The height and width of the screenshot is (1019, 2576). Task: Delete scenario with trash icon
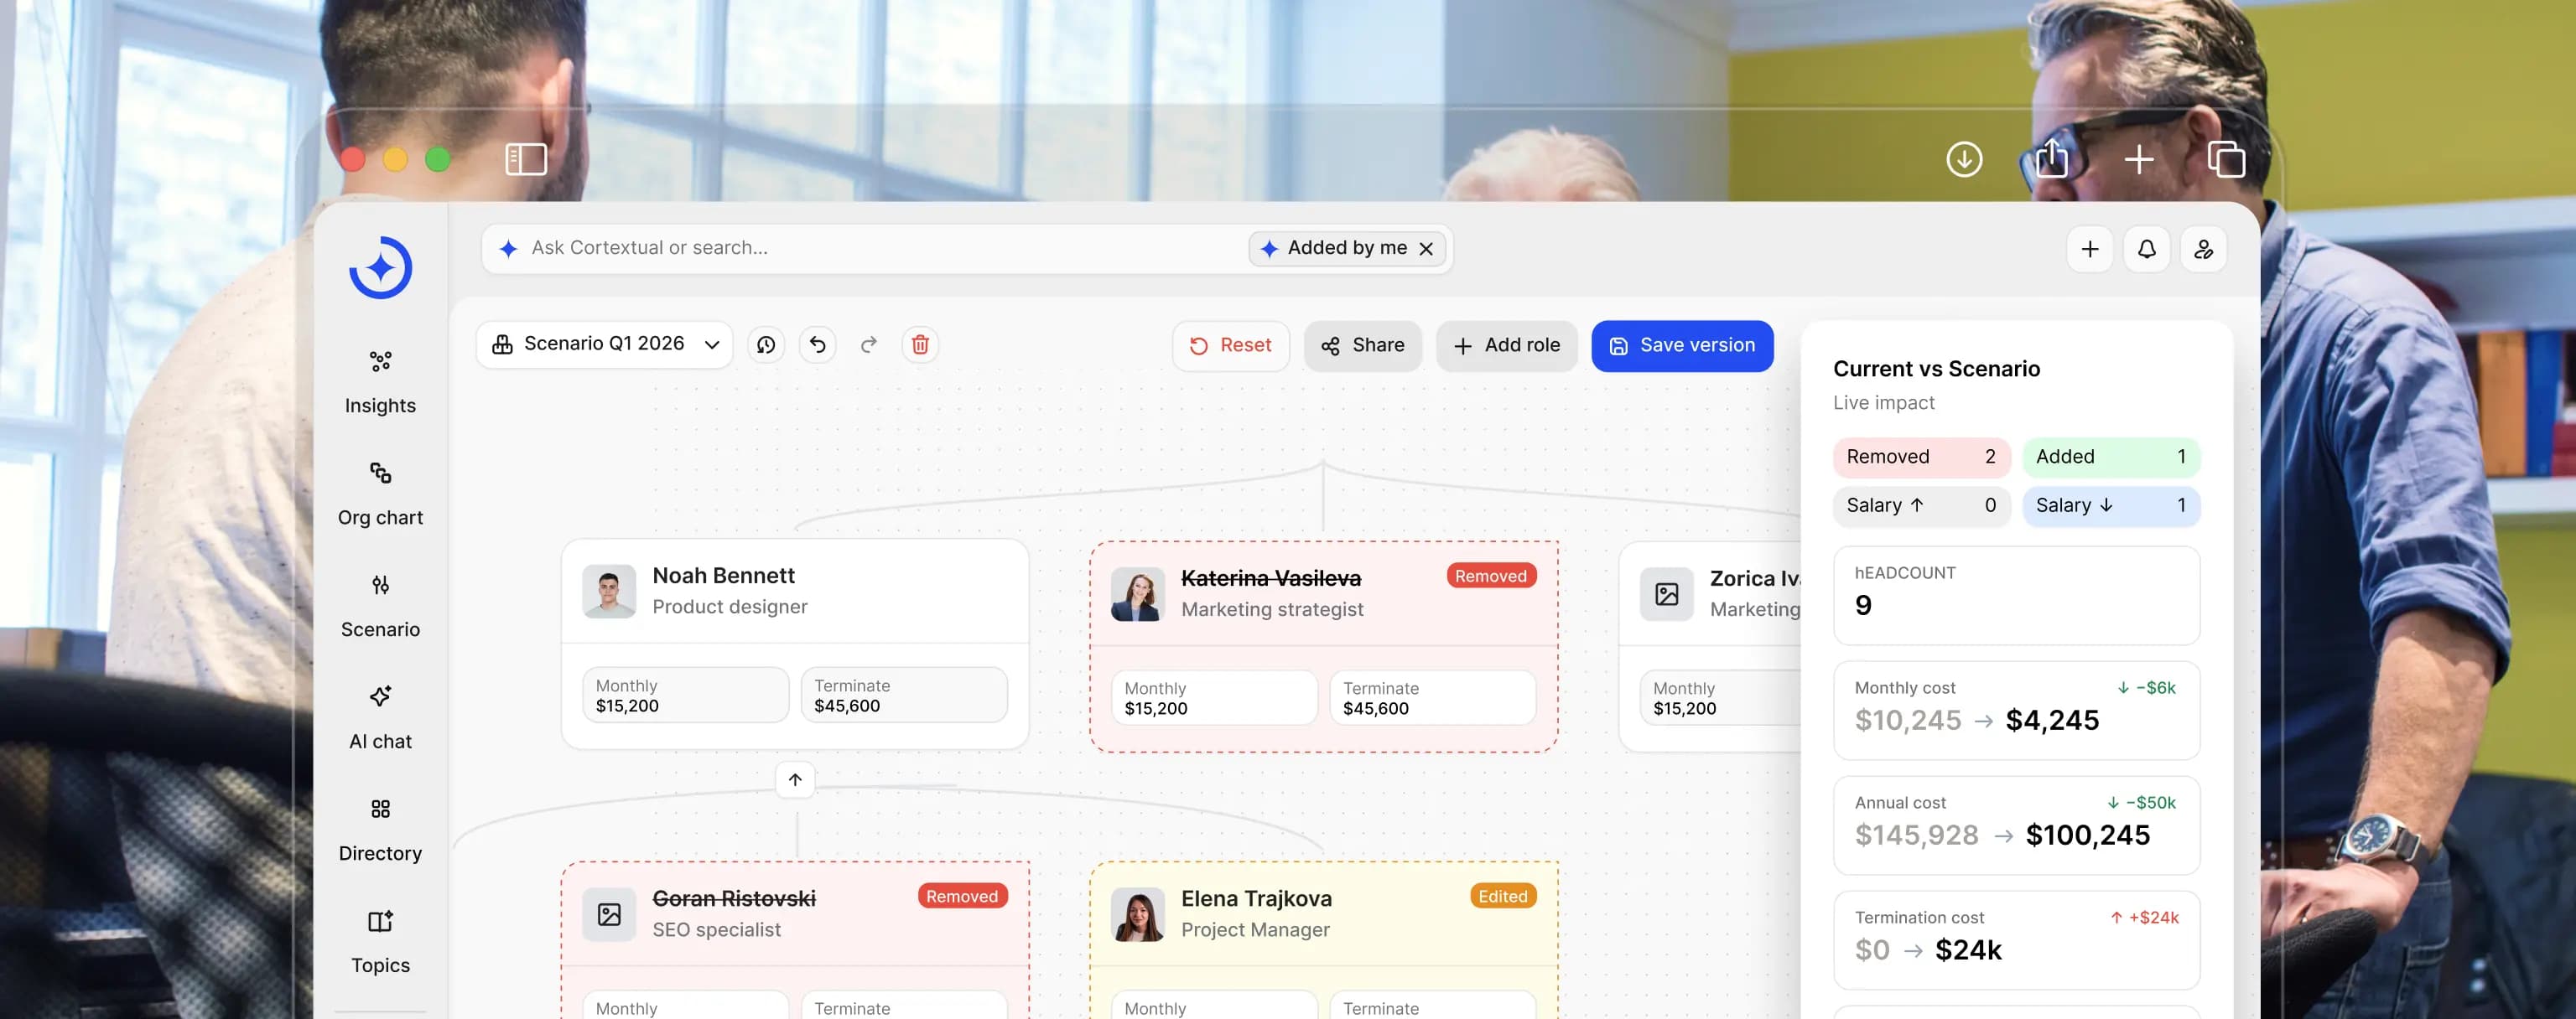point(920,344)
